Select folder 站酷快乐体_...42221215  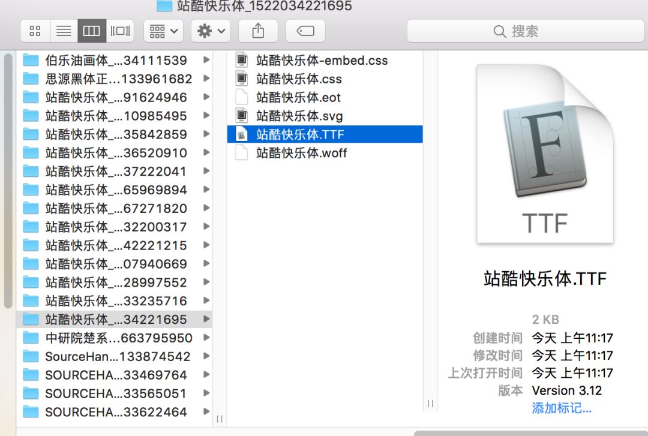[115, 245]
